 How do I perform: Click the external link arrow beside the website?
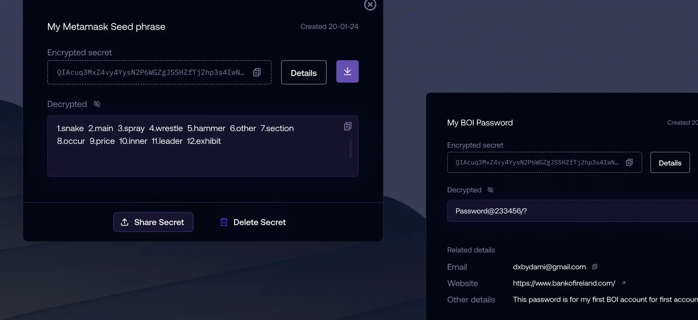tap(623, 283)
